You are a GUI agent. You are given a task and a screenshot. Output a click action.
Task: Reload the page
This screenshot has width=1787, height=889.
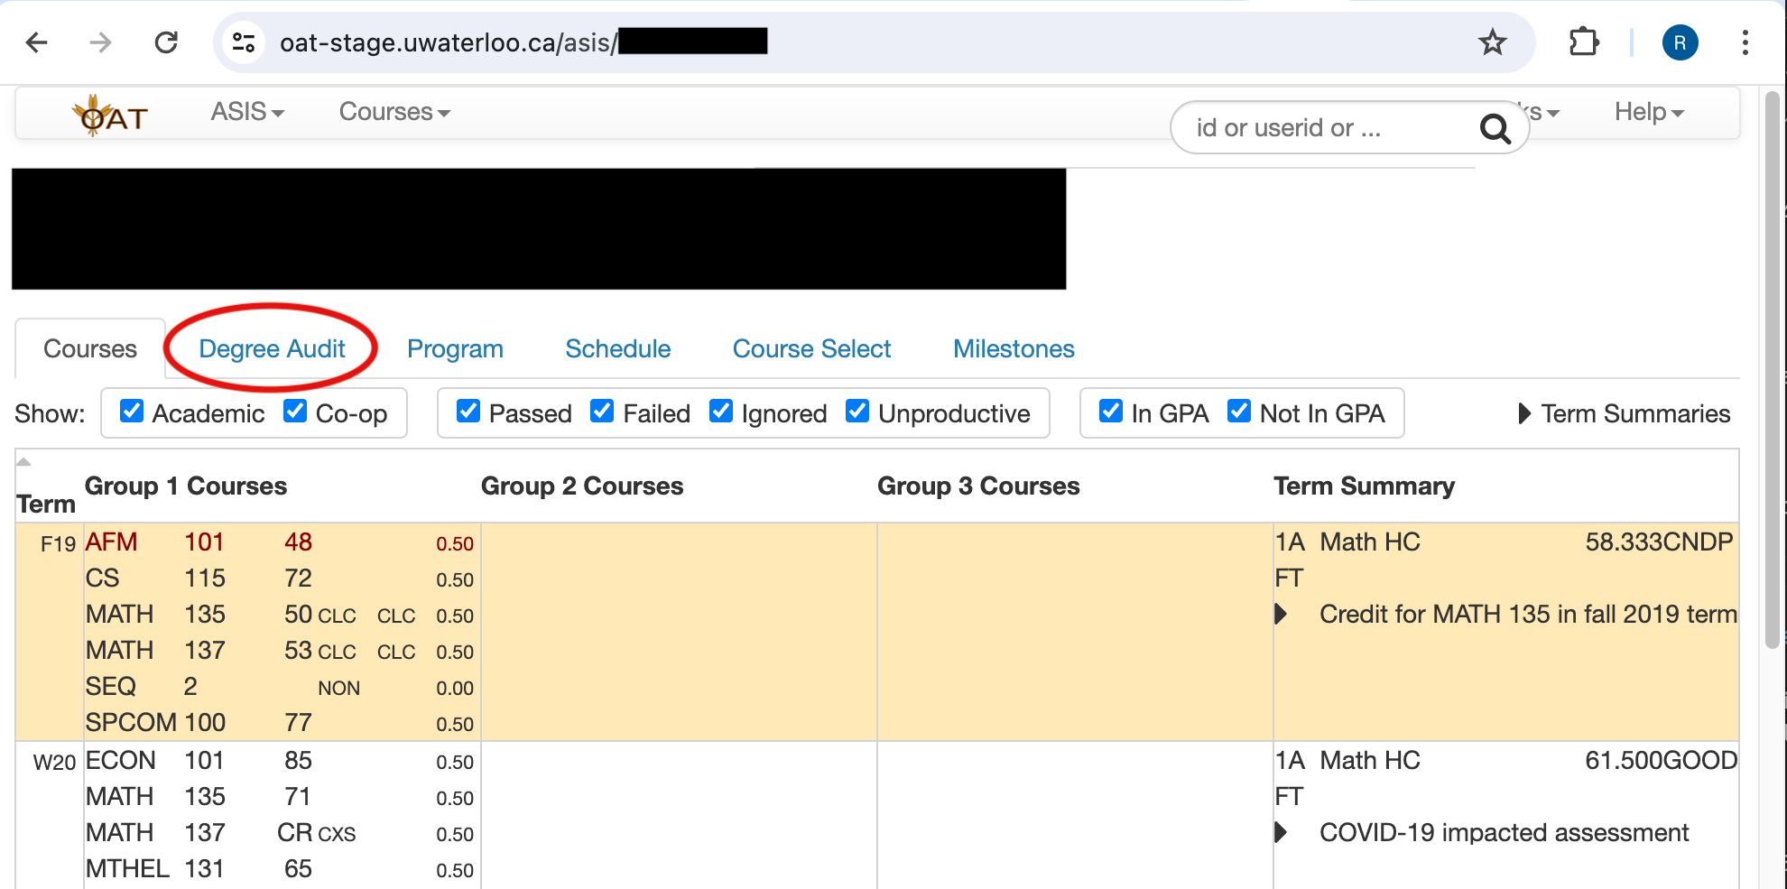click(167, 42)
